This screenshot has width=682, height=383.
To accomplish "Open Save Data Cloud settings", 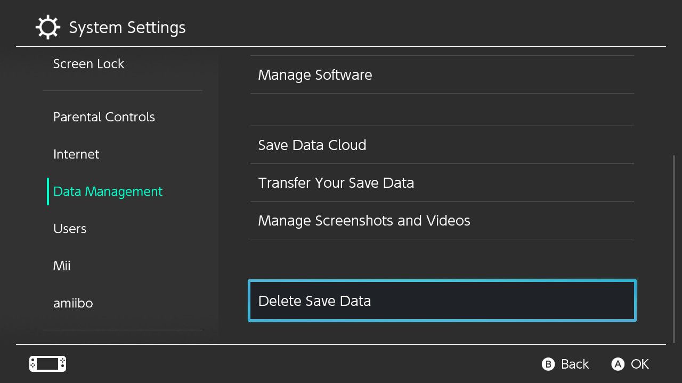I will tap(312, 145).
